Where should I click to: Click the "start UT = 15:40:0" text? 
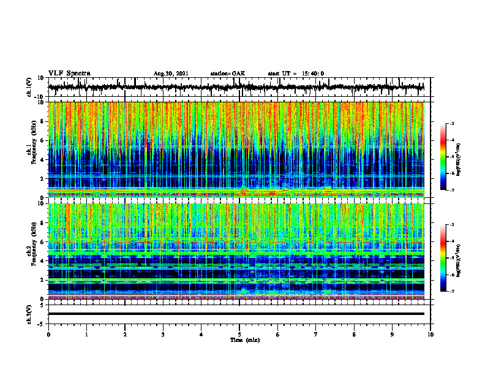[296, 74]
